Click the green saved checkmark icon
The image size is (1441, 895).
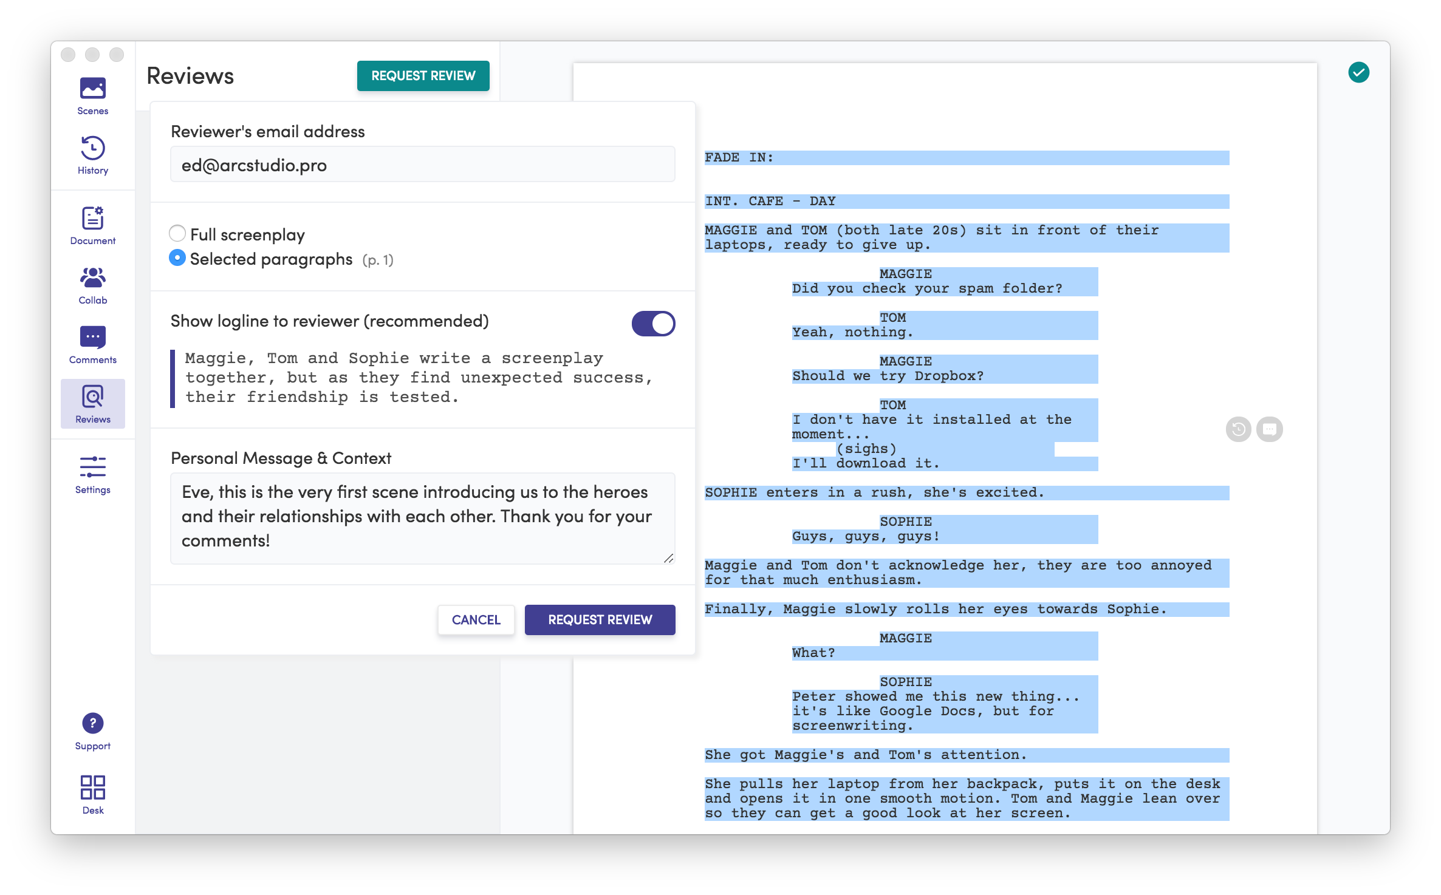click(1358, 73)
